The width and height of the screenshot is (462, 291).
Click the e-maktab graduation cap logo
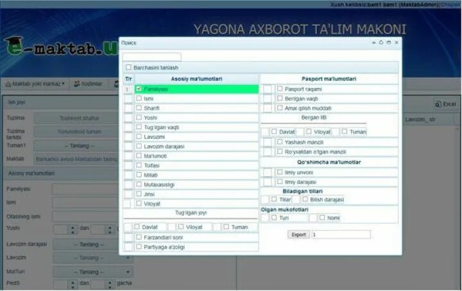[14, 44]
